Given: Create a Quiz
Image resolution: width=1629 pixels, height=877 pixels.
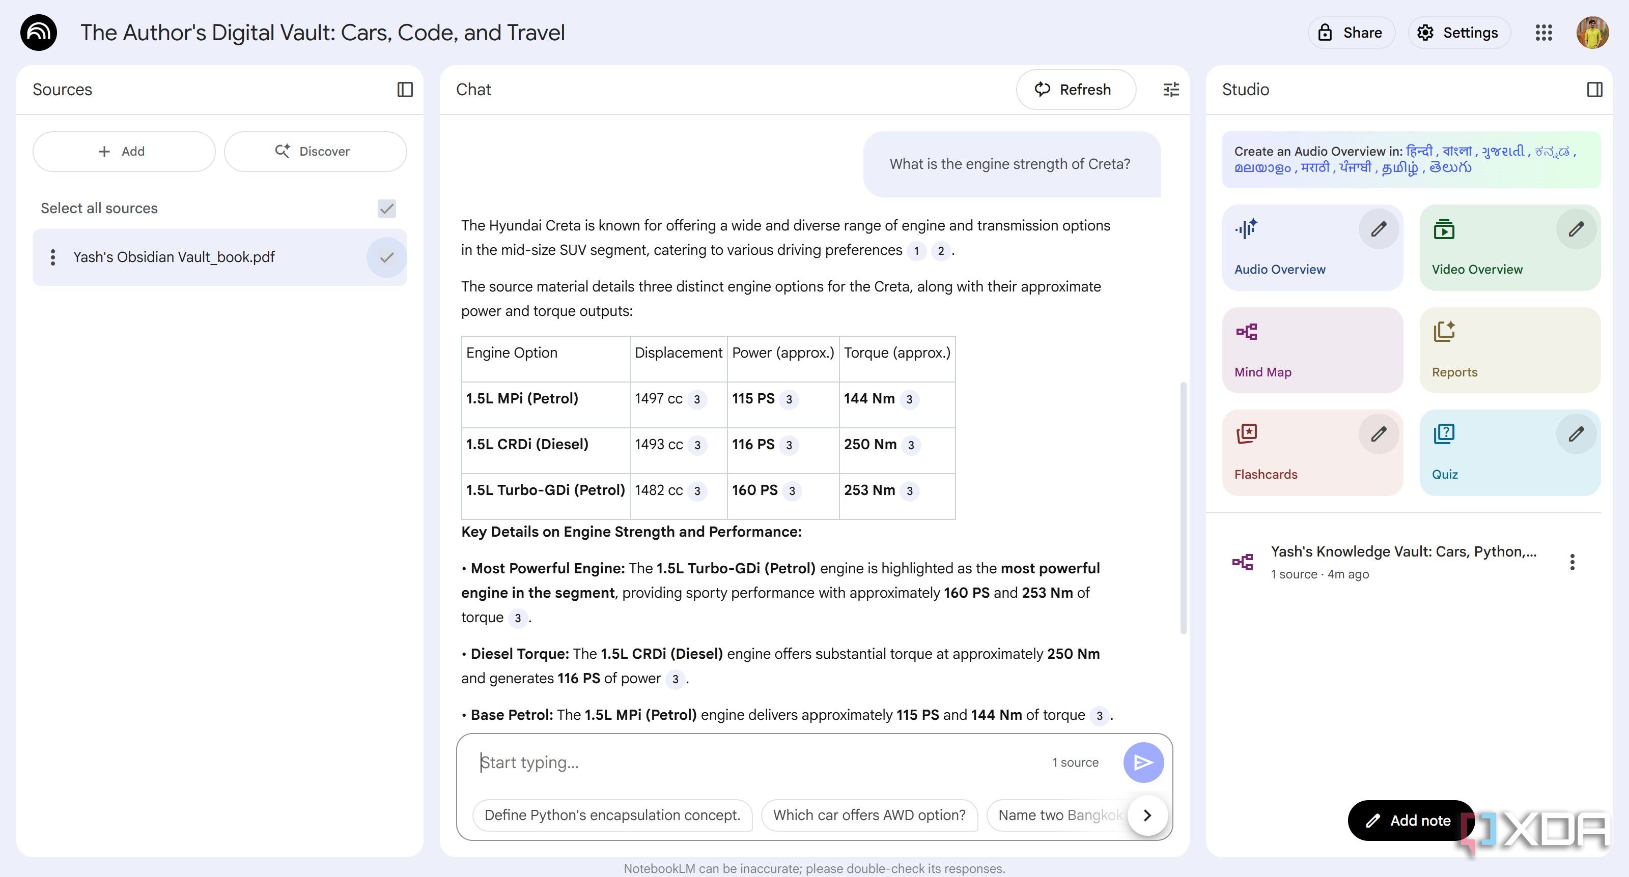Looking at the screenshot, I should 1509,452.
